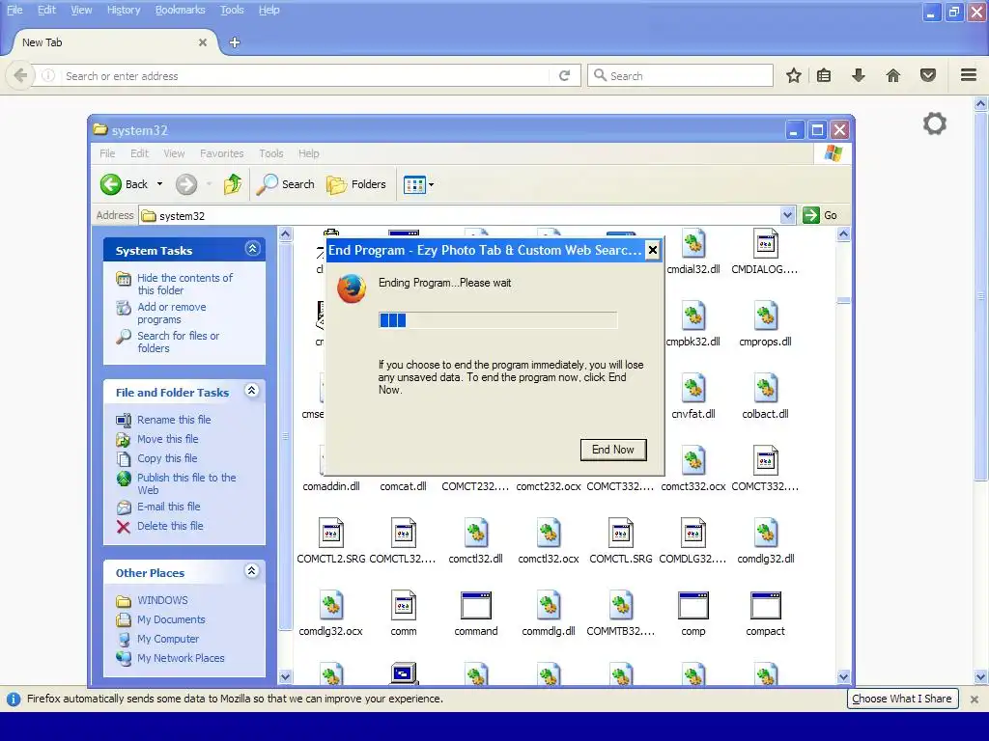Click the Firefox back arrow button
989x741 pixels.
20,75
